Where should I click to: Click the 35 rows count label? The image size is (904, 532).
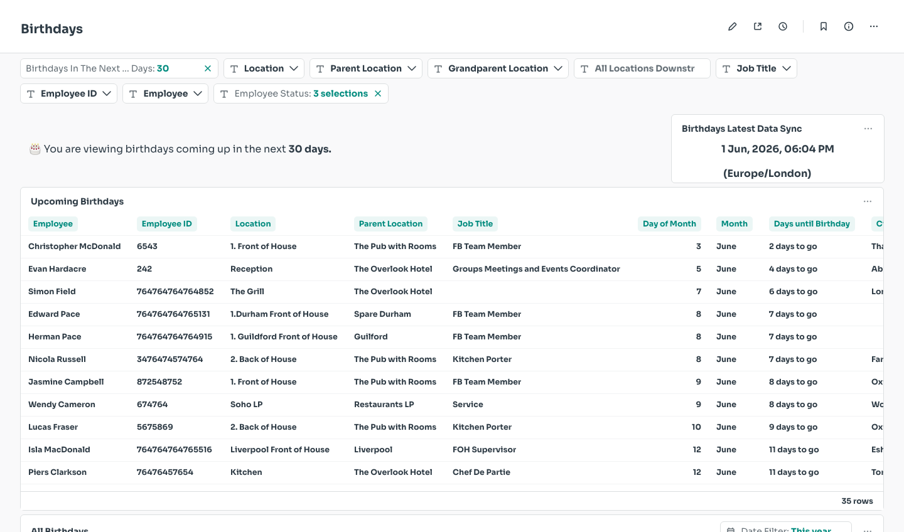tap(857, 501)
